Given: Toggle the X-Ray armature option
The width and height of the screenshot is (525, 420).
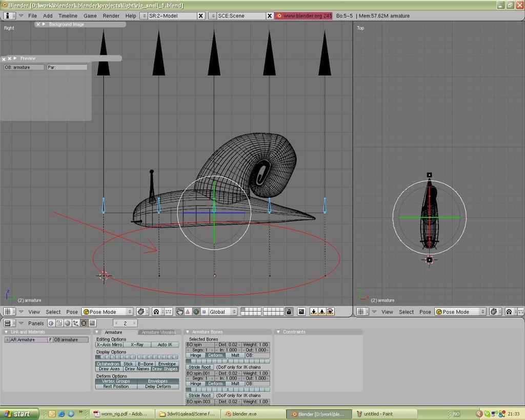Looking at the screenshot, I should (137, 345).
